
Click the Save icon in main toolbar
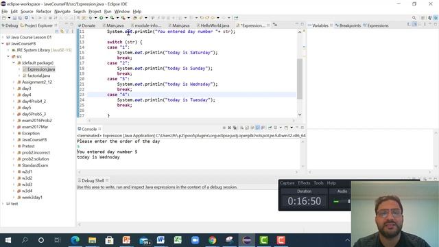pos(14,18)
